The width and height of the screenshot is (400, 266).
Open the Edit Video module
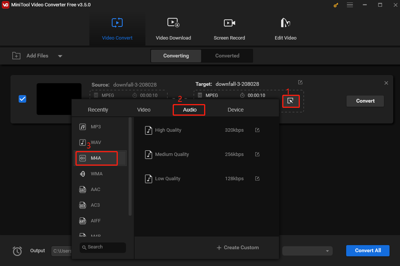286,29
